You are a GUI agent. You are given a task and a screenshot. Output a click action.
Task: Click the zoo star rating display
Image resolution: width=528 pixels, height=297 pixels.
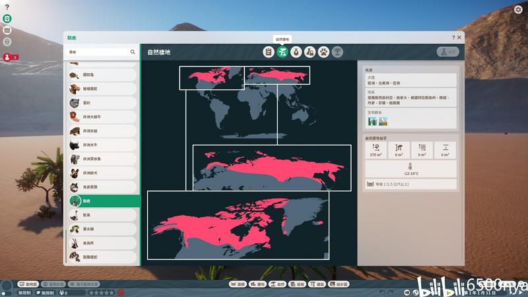[102, 293]
